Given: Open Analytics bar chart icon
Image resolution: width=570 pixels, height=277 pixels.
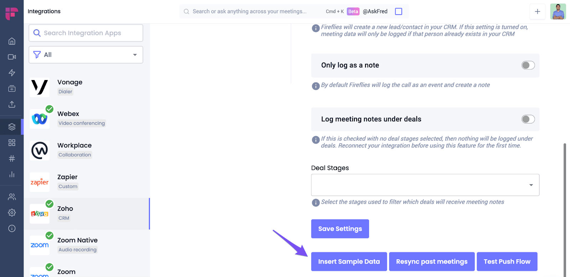Looking at the screenshot, I should (12, 174).
